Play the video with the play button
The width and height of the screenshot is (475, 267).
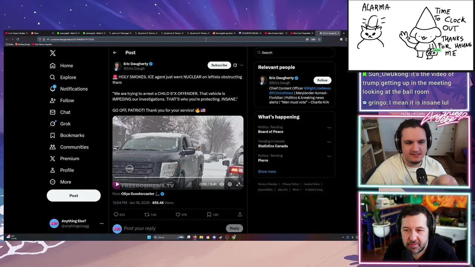(x=117, y=184)
